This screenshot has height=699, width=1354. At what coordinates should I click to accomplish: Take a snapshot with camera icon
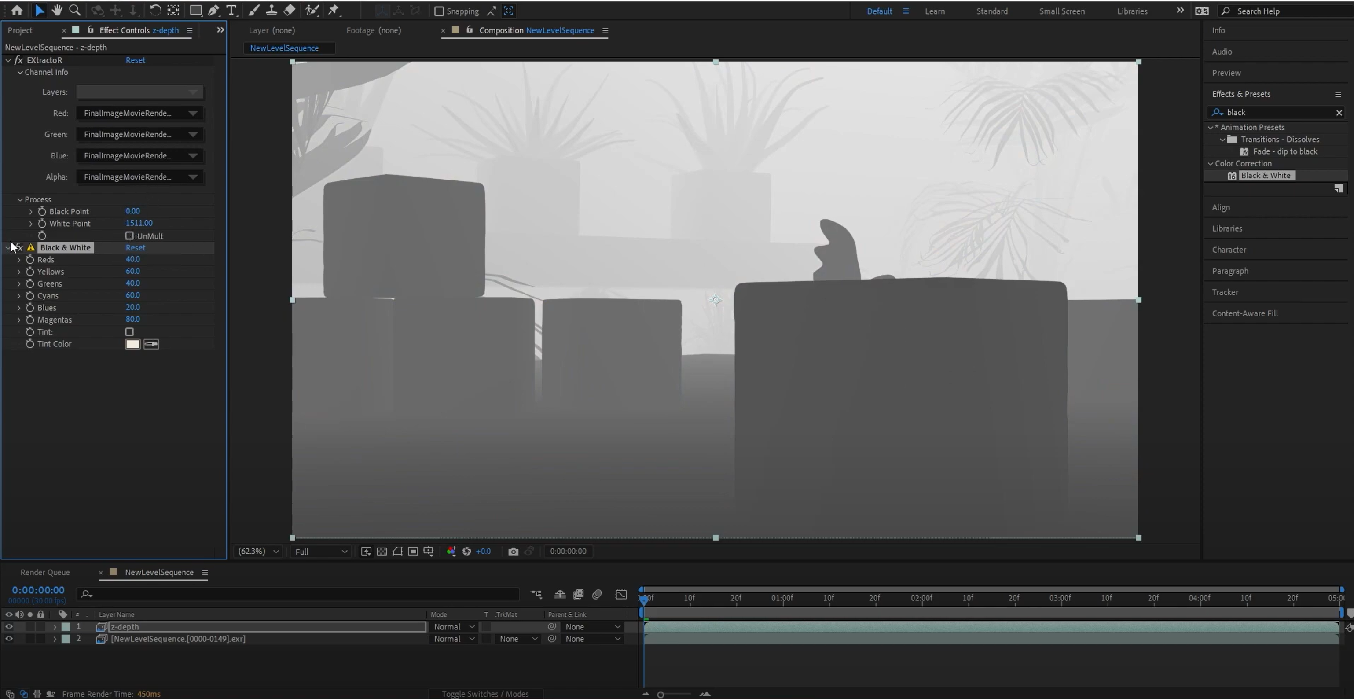(513, 551)
